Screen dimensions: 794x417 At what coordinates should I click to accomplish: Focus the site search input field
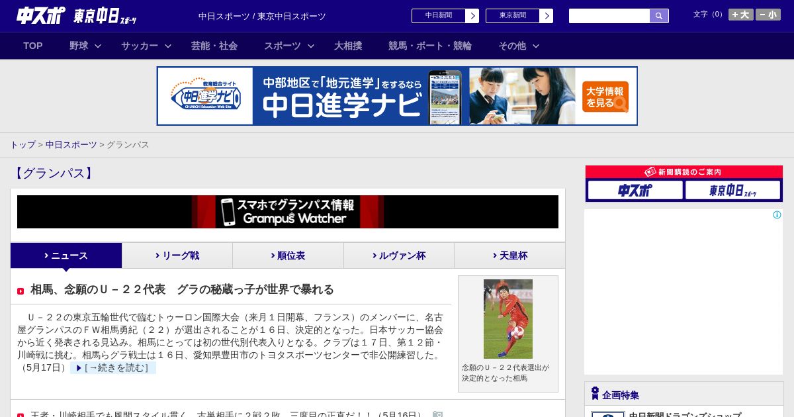point(609,16)
